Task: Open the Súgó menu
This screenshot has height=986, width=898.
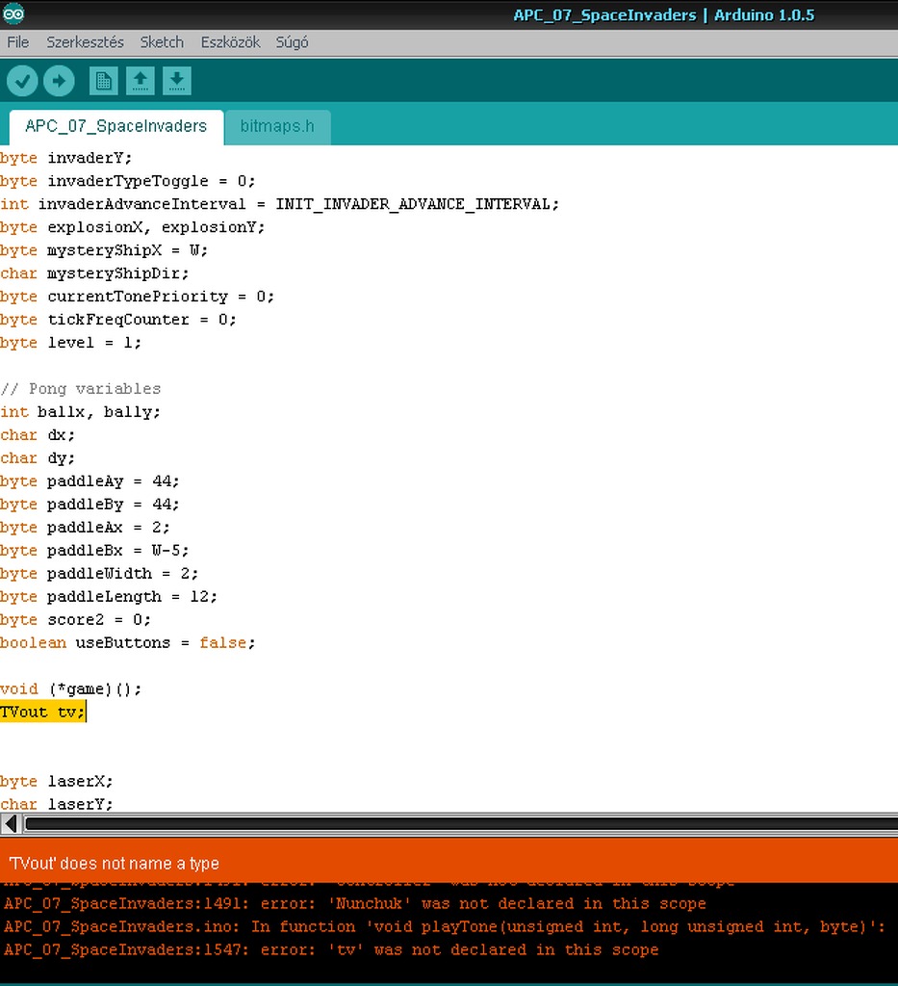Action: point(292,42)
